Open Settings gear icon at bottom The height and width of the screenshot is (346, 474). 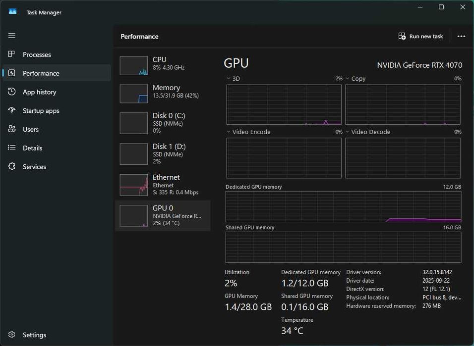[12, 335]
